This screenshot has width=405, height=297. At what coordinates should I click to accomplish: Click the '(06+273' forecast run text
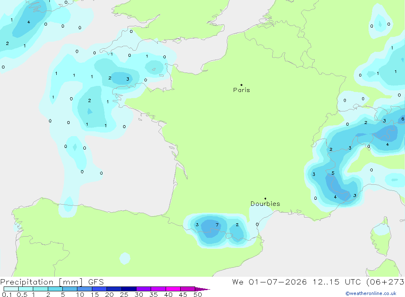pyautogui.click(x=386, y=282)
